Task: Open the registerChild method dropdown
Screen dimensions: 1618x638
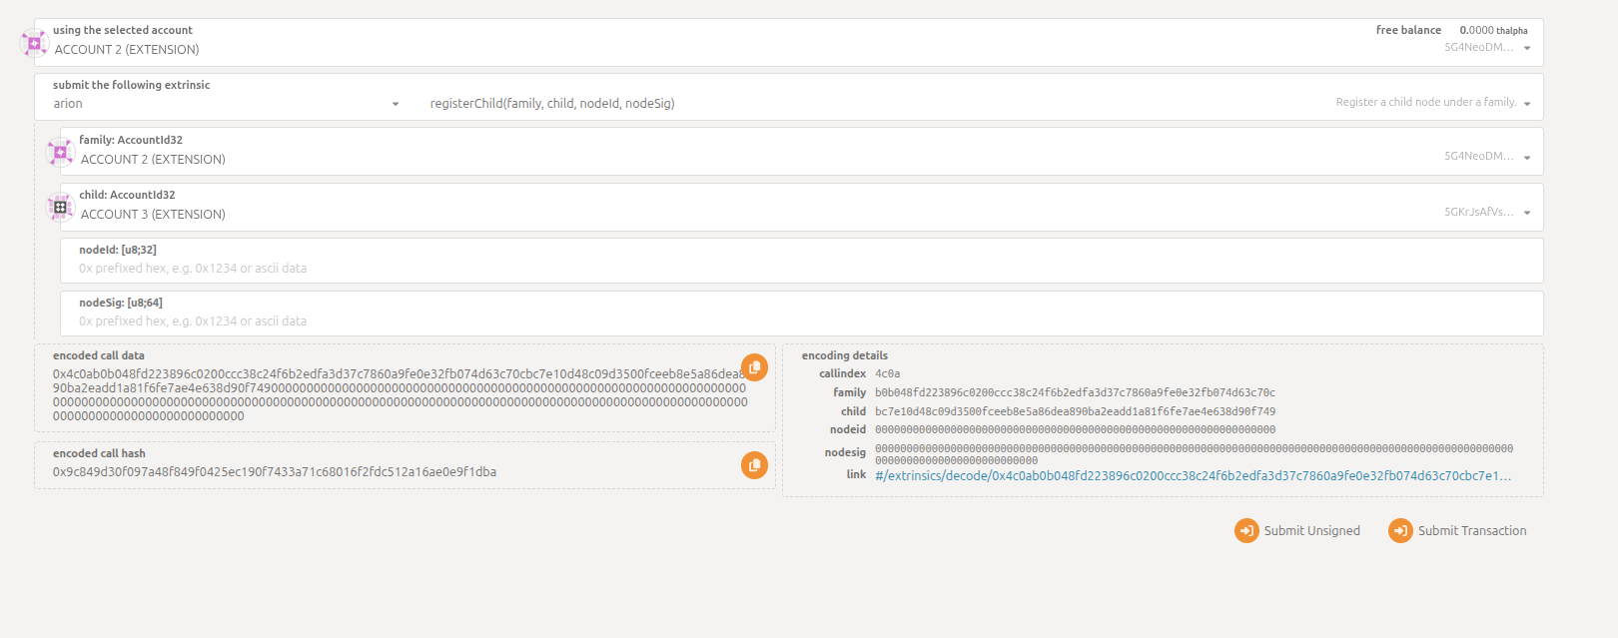Action: click(x=1527, y=104)
